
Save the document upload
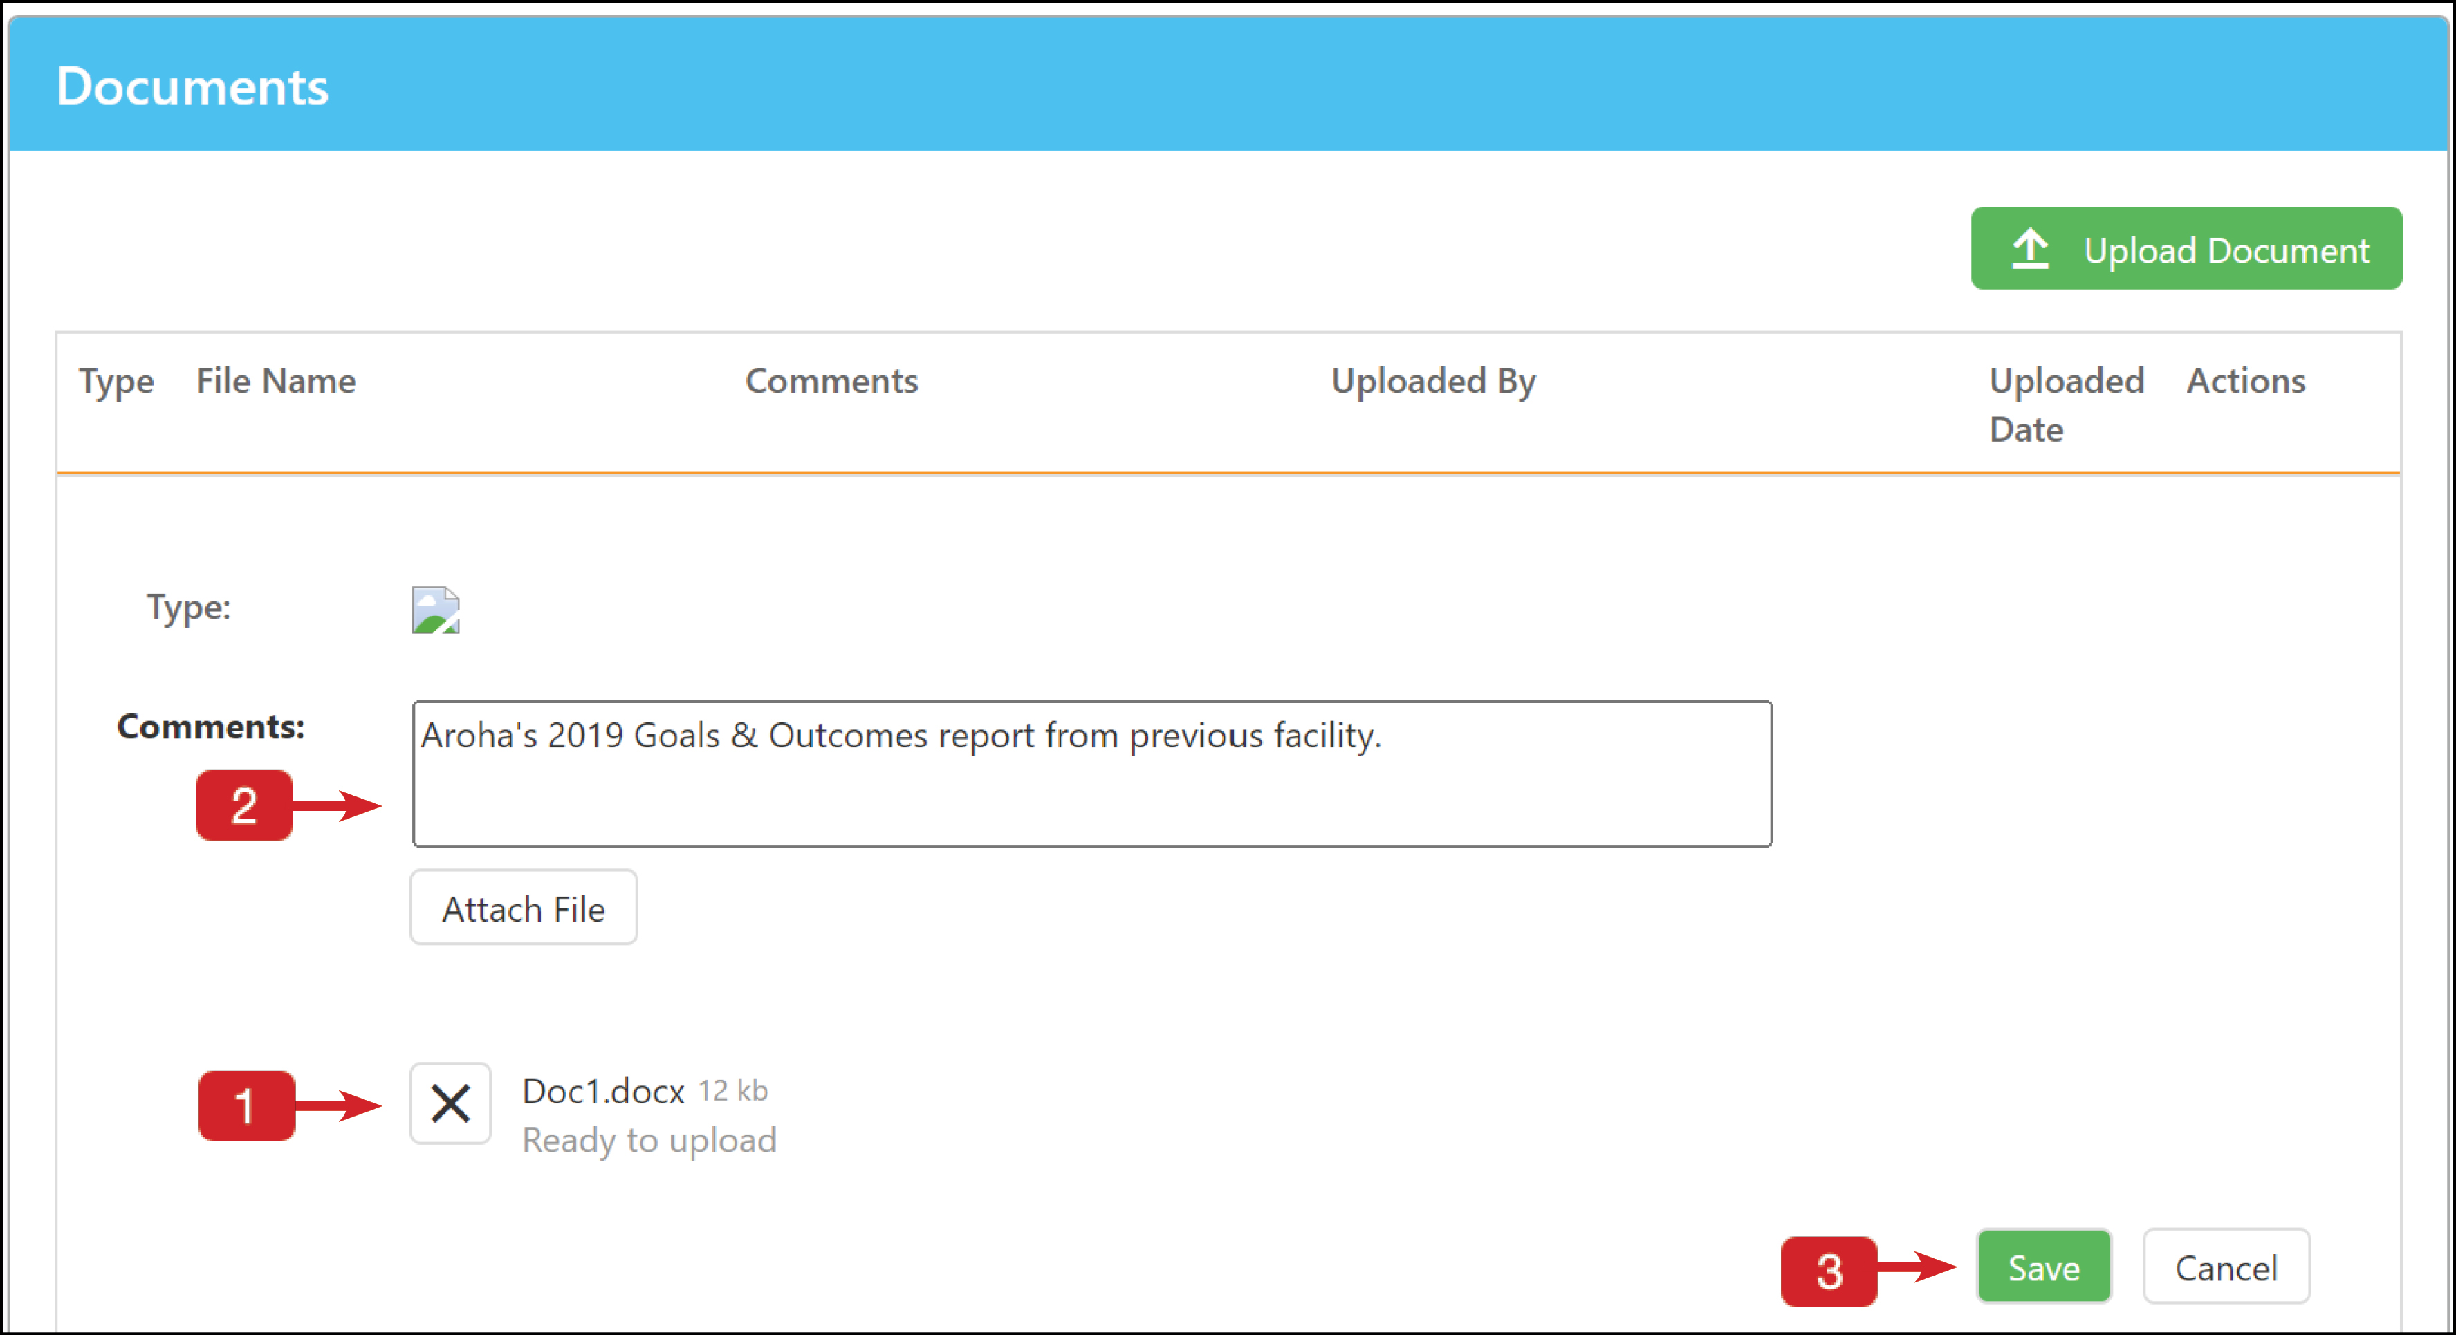pyautogui.click(x=2044, y=1267)
